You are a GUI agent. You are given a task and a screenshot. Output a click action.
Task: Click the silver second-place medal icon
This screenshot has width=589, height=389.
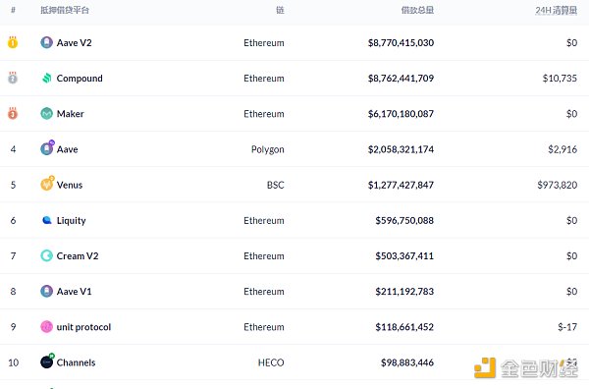point(13,78)
